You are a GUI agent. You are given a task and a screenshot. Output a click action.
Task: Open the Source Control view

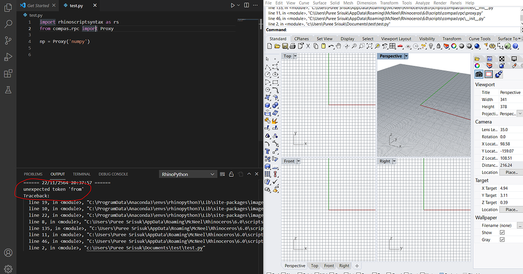click(x=8, y=40)
